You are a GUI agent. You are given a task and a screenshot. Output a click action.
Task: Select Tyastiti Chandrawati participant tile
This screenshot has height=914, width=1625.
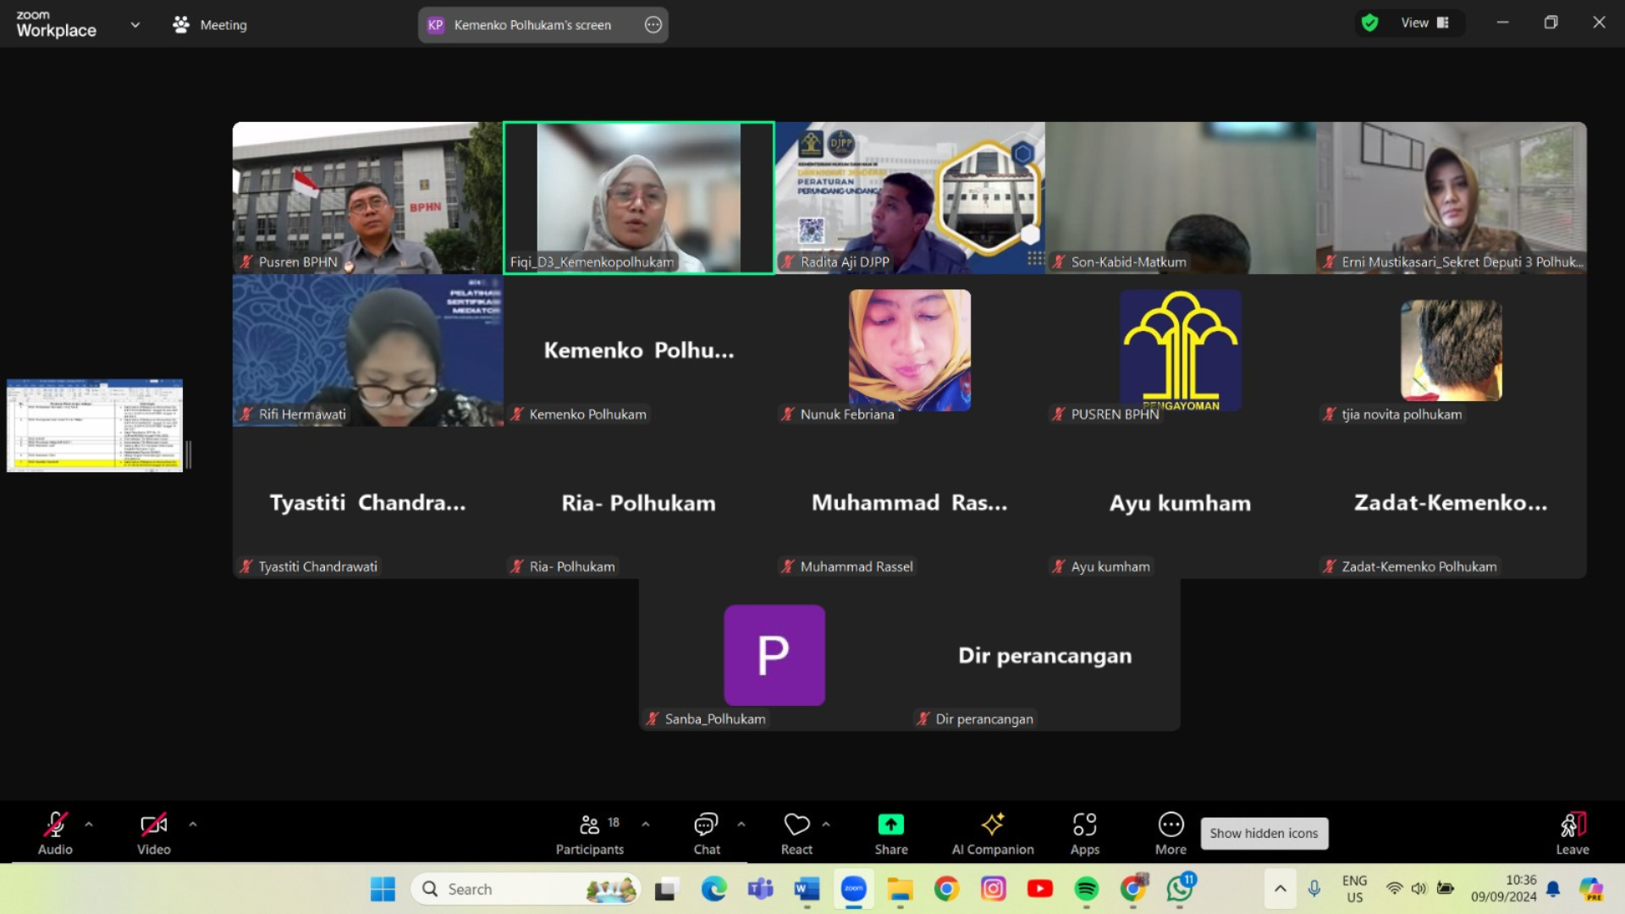(367, 502)
